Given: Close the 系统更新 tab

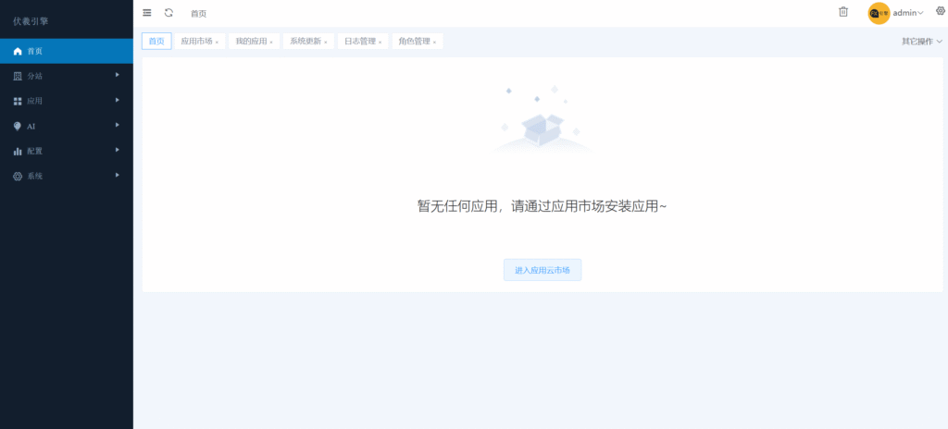Looking at the screenshot, I should (x=325, y=43).
